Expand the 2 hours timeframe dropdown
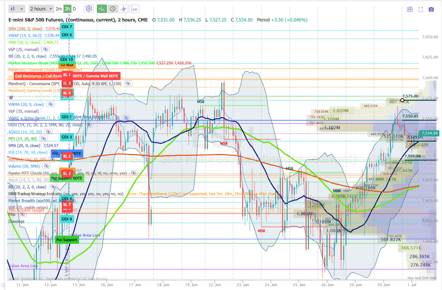 41,9
